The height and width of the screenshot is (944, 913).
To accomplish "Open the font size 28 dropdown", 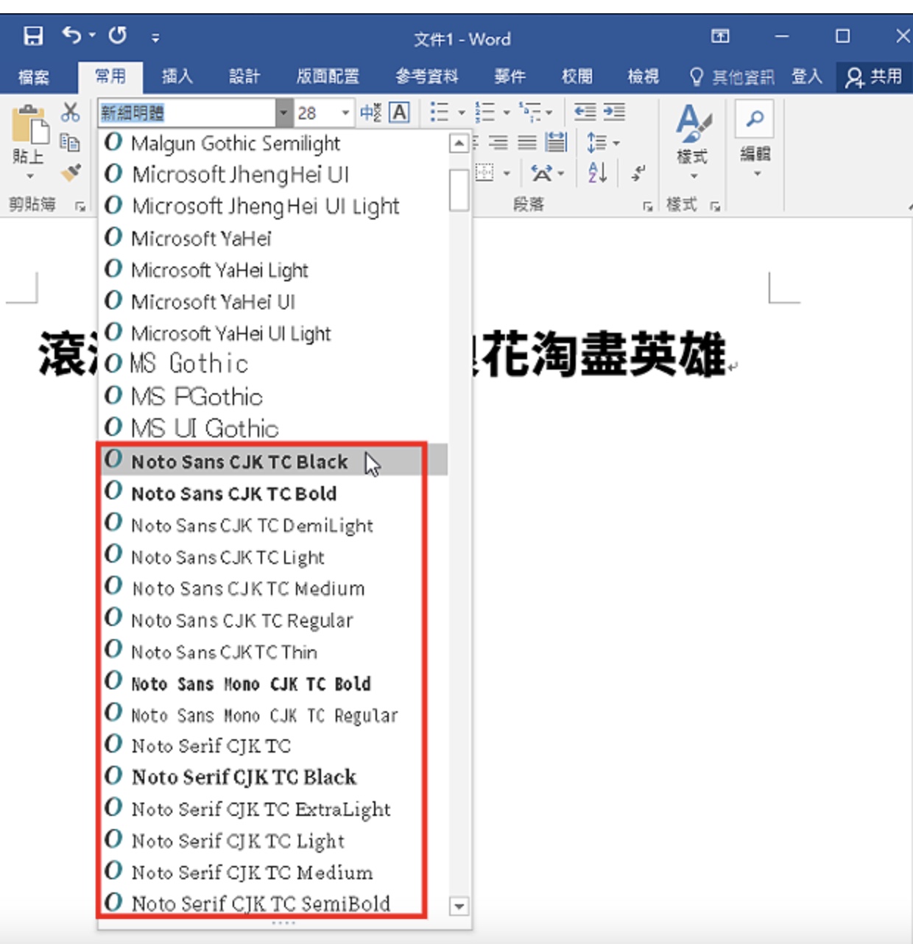I will (x=345, y=113).
